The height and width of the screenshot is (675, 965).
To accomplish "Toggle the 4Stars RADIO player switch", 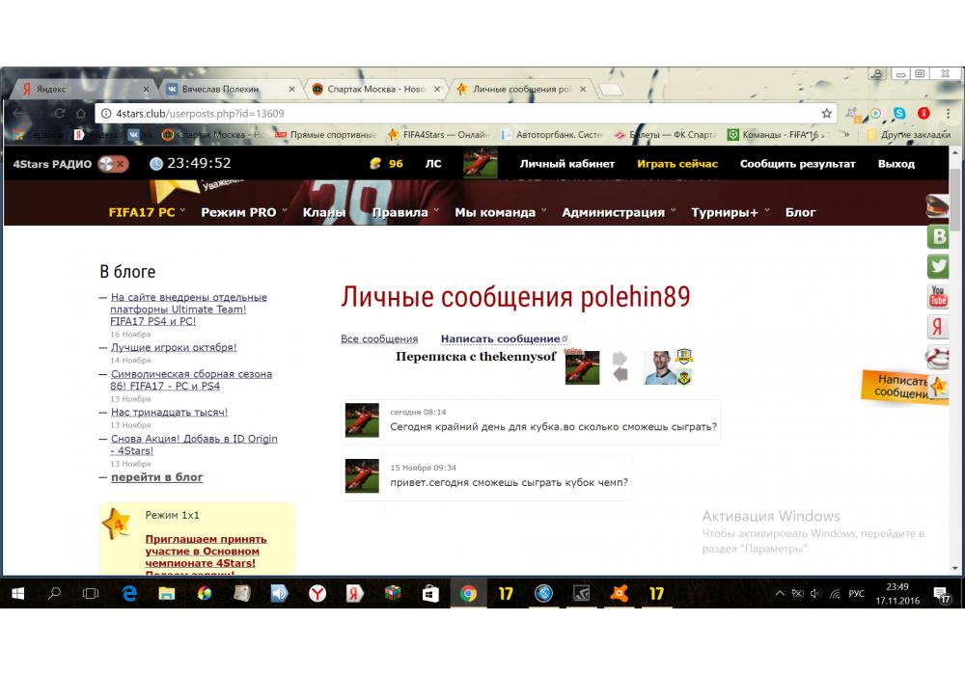I will 113,164.
